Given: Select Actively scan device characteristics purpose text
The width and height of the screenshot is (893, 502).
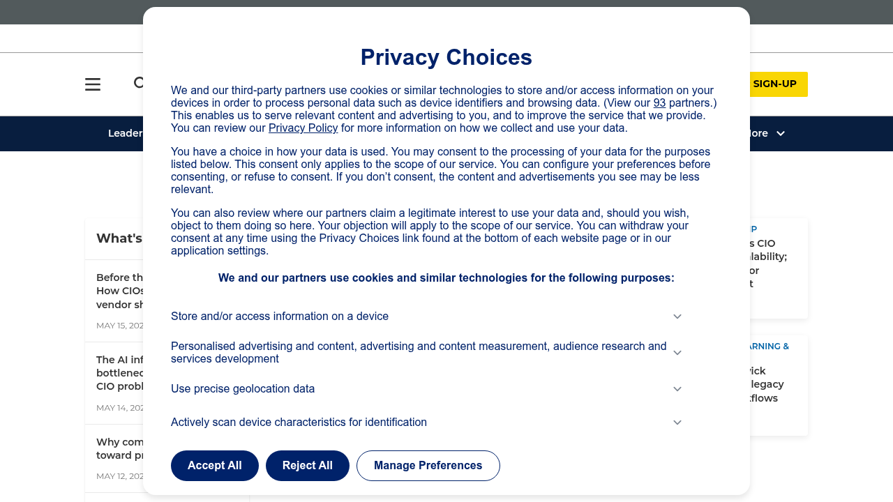Looking at the screenshot, I should (x=299, y=423).
